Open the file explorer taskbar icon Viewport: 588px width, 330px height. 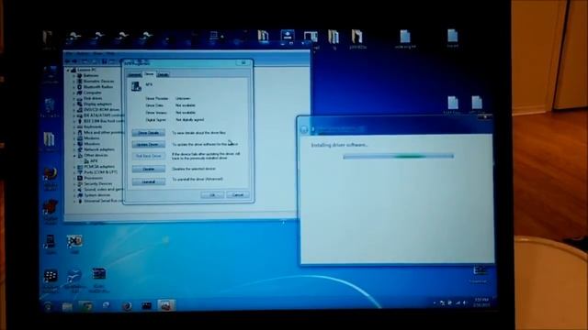click(67, 307)
